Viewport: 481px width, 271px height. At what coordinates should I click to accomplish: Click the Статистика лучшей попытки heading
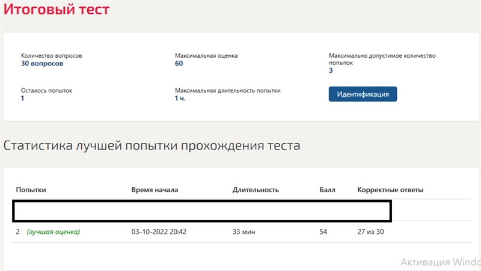click(x=152, y=145)
